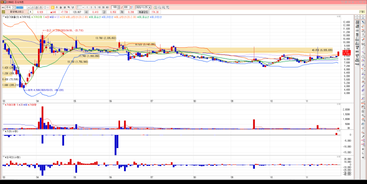Click the green 가격이평 5 legend entry
Screen dimensions: 367x184
tap(38, 17)
